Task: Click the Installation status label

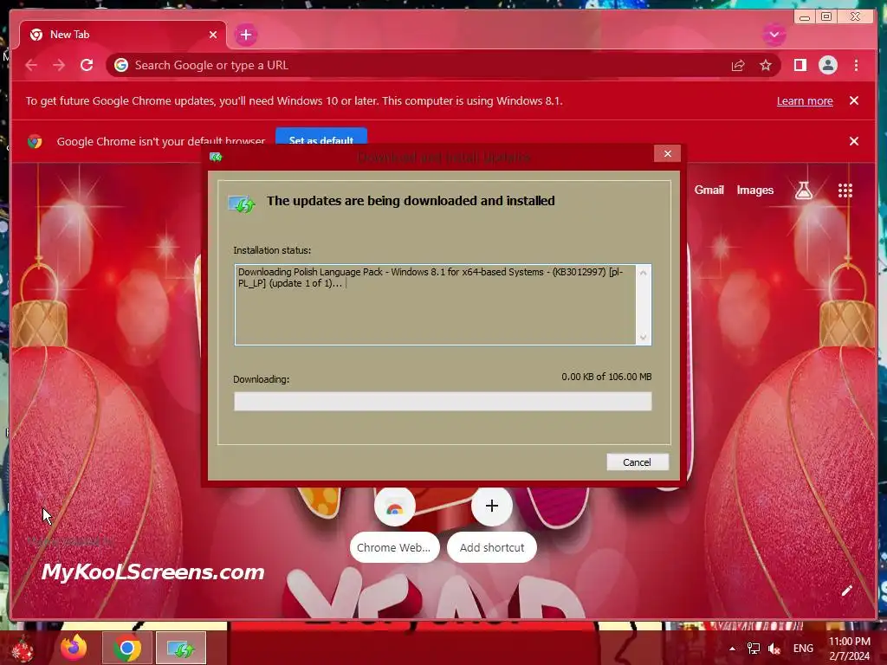Action: pyautogui.click(x=272, y=250)
